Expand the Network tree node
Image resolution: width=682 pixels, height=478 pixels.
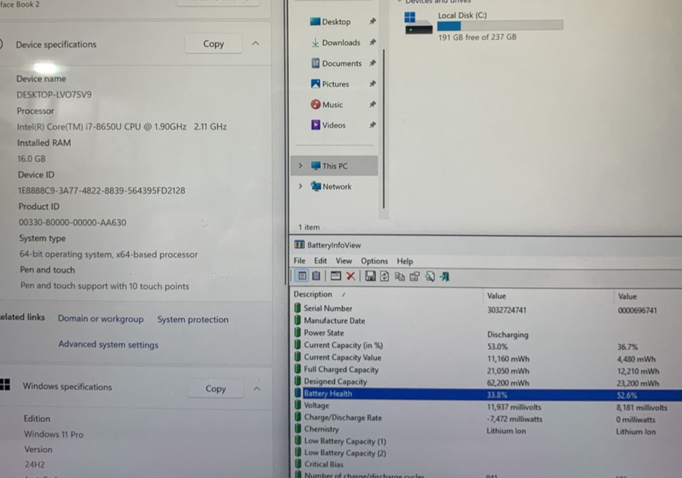pos(300,186)
